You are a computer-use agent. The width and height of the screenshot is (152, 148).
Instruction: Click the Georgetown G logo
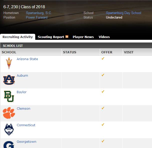9,144
